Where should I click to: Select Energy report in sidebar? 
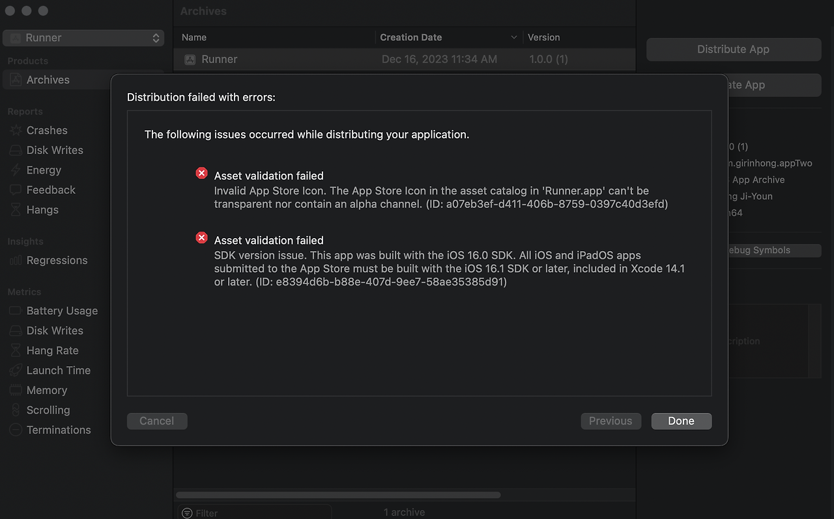coord(44,170)
